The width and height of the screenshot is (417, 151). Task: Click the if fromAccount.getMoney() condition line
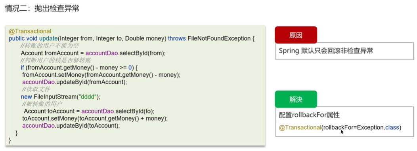[84, 68]
